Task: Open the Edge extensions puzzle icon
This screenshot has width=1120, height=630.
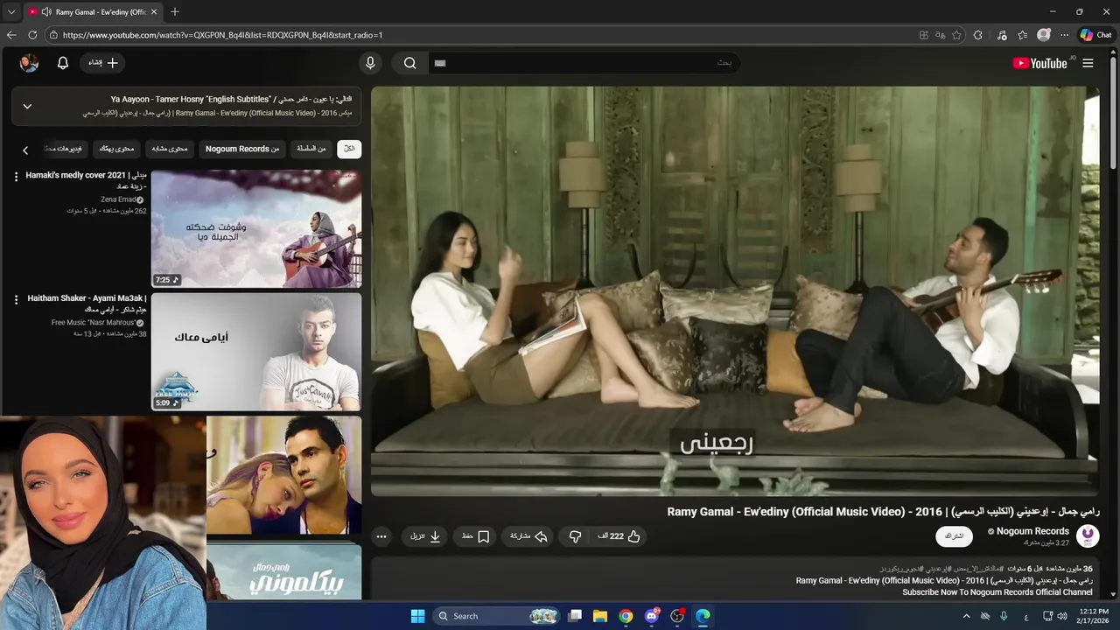Action: 978,35
